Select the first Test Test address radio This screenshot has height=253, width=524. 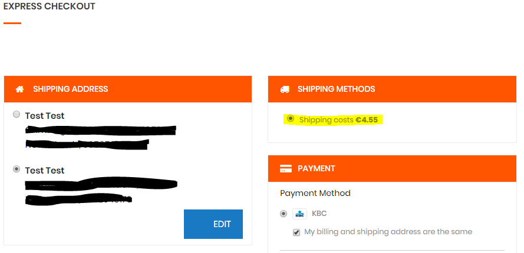(17, 115)
